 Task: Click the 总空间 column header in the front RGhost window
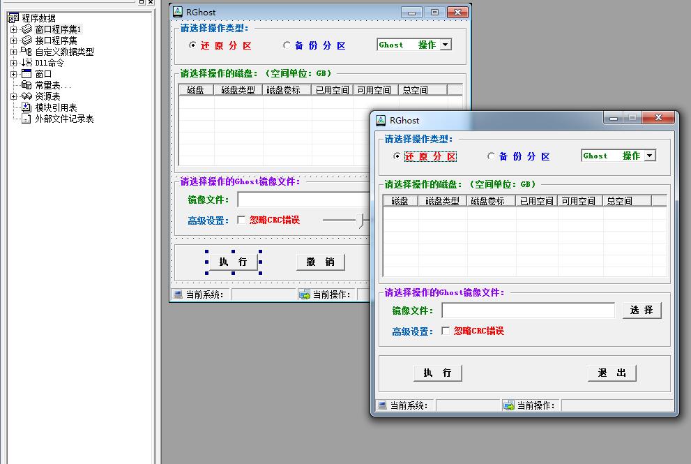pos(627,201)
